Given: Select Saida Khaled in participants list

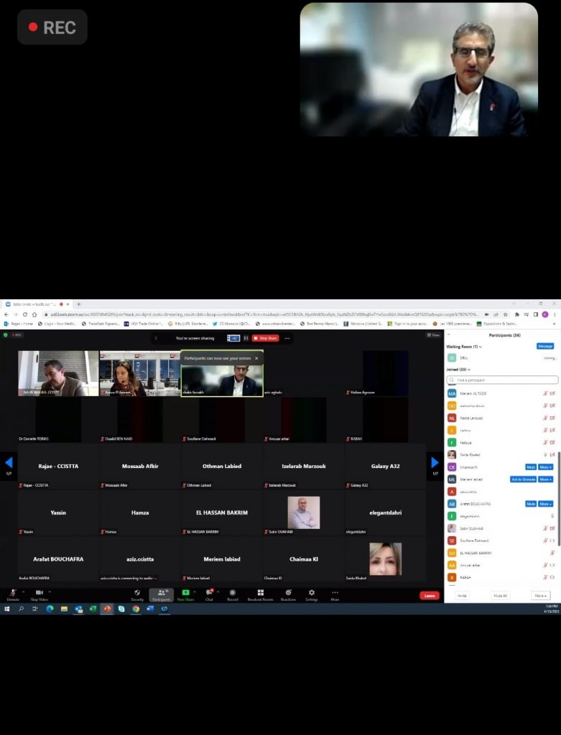Looking at the screenshot, I should point(501,454).
